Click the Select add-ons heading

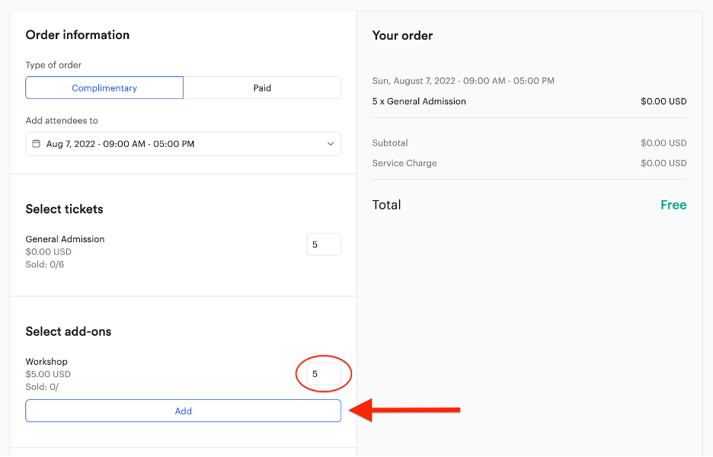tap(69, 331)
